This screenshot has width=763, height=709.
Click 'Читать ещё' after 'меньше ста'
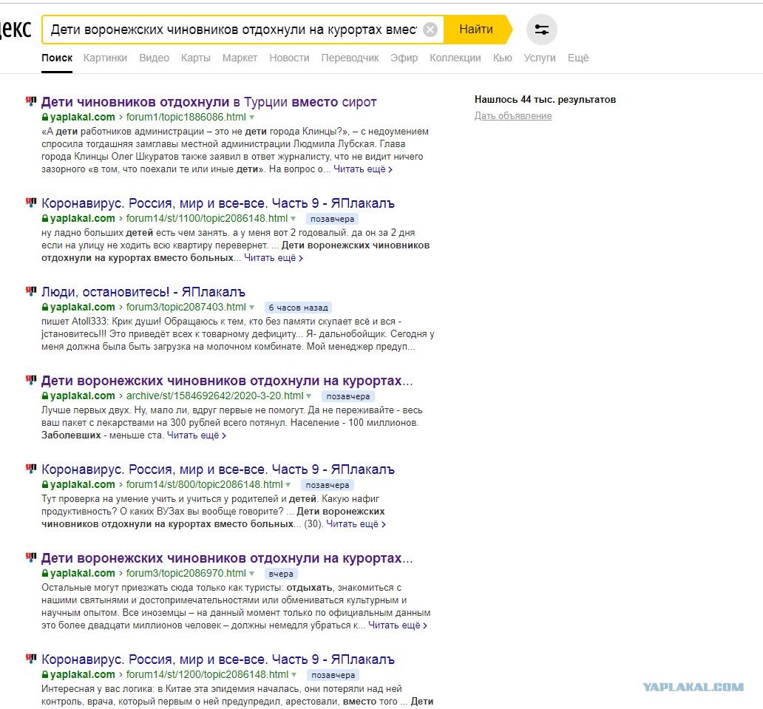pos(197,435)
